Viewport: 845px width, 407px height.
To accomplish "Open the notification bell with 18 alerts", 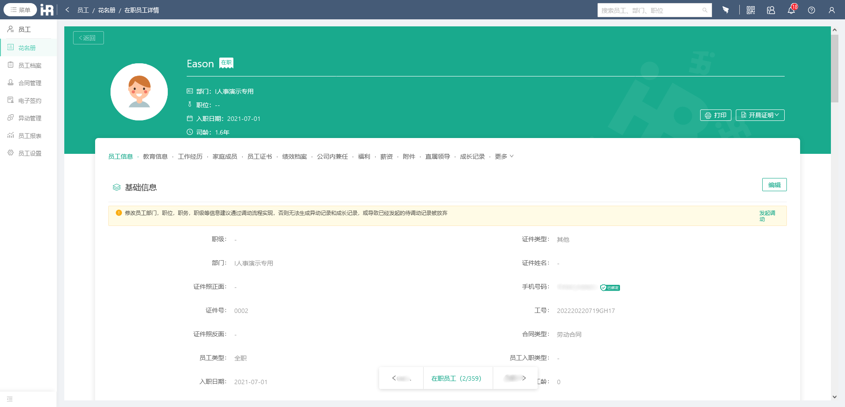I will (791, 10).
